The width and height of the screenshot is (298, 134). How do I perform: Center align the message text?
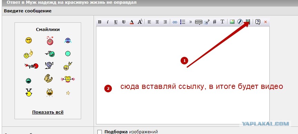coord(157,22)
